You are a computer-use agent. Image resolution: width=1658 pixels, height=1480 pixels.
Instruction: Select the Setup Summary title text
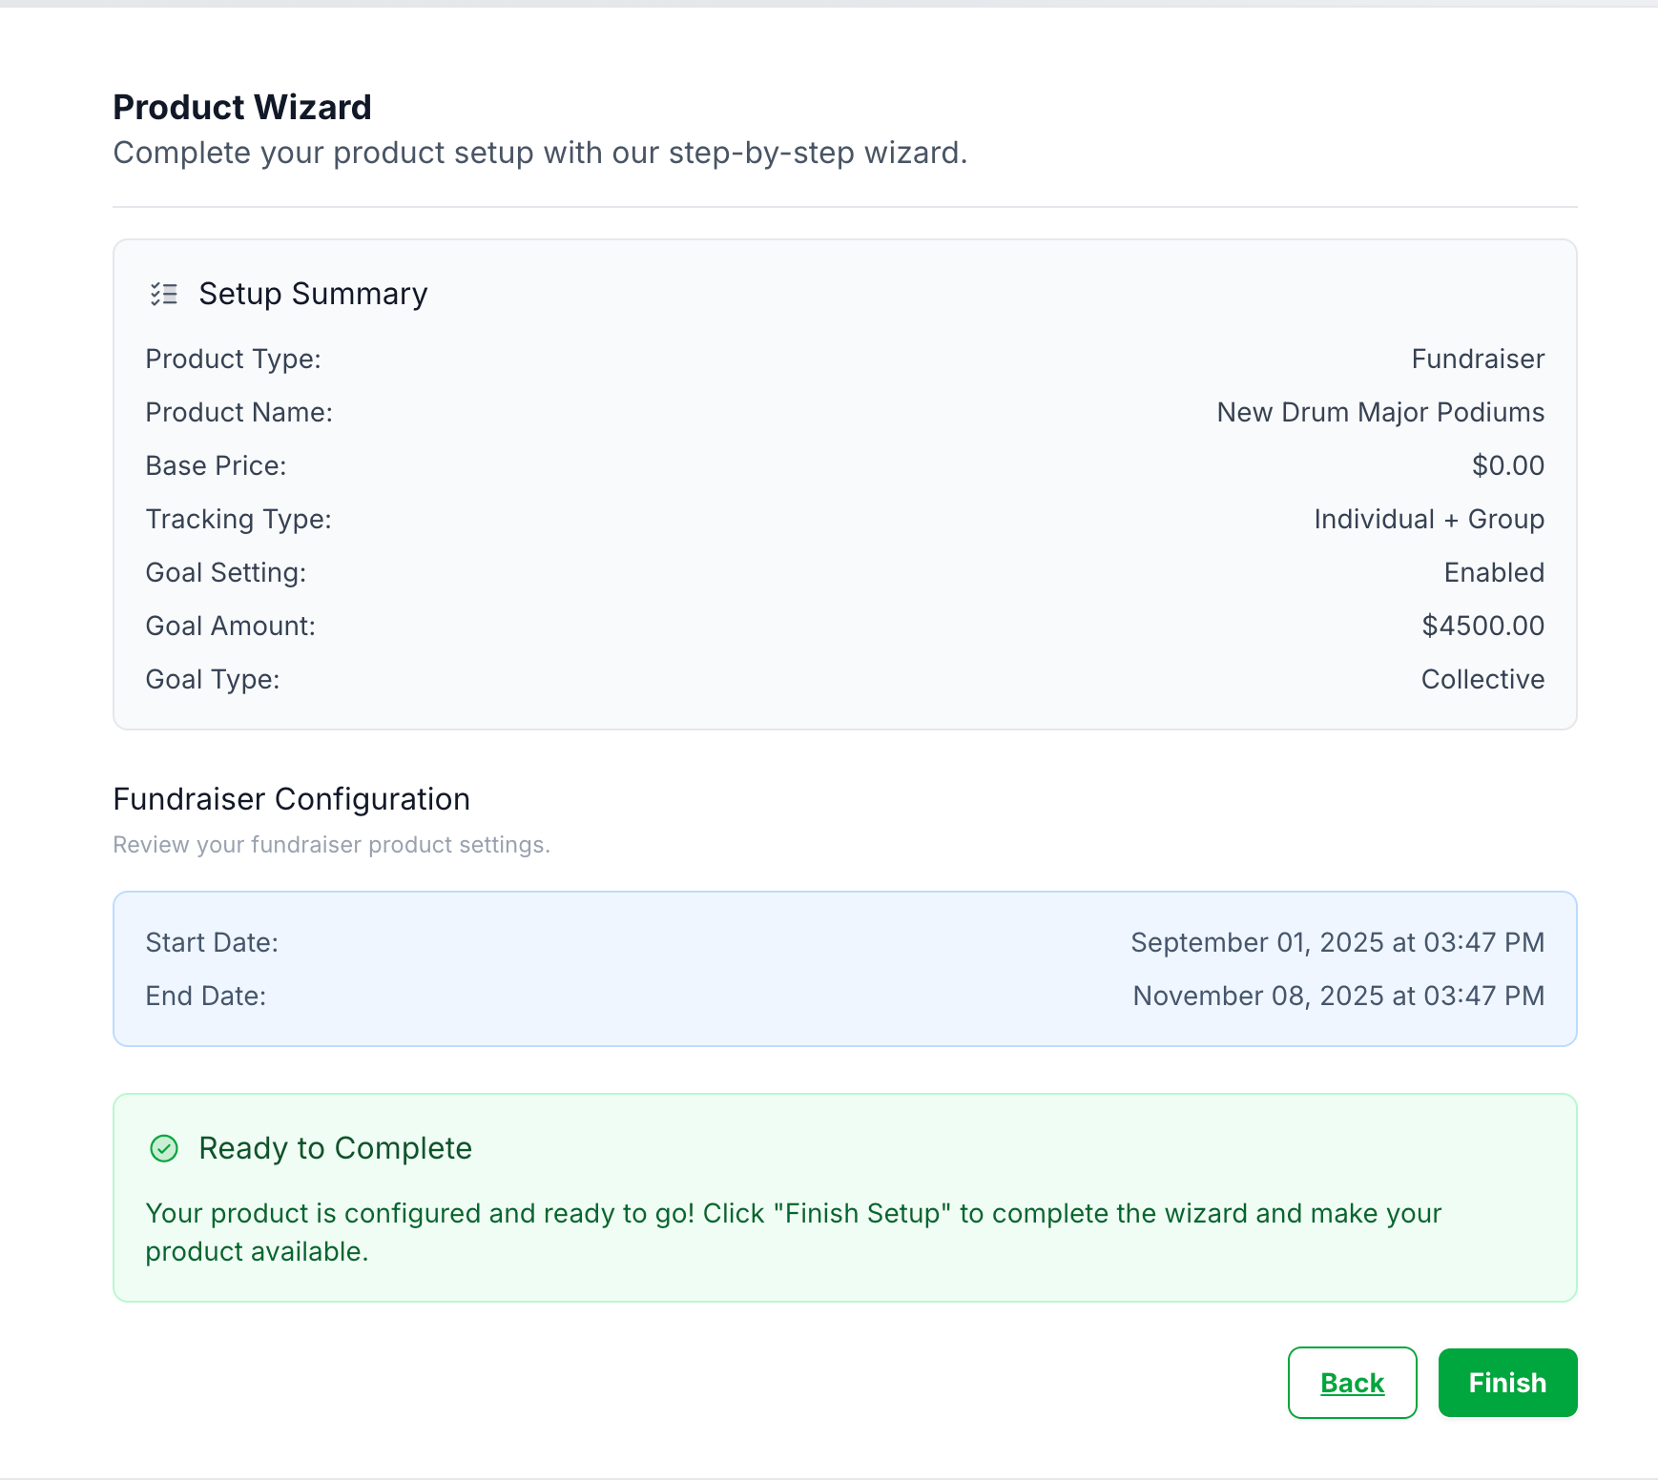point(313,294)
